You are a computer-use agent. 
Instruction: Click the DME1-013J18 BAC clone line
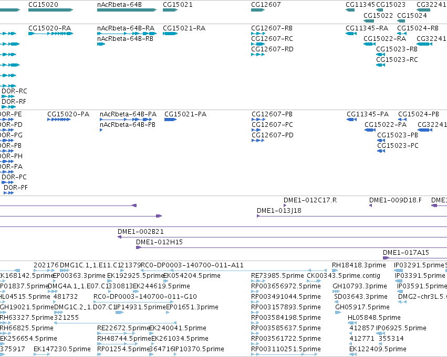352,216
